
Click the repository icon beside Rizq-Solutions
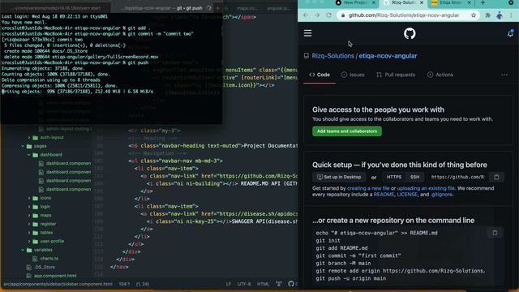pos(307,56)
